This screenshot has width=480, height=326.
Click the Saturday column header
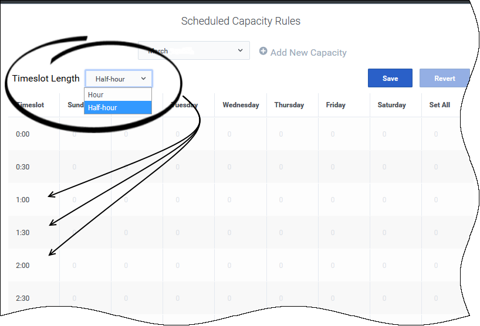tap(391, 105)
